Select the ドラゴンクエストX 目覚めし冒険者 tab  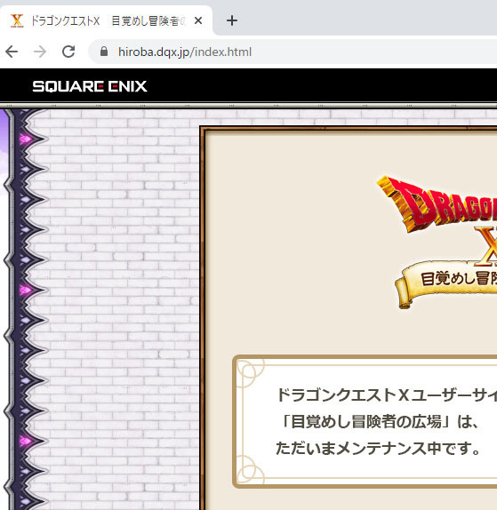coord(106,20)
